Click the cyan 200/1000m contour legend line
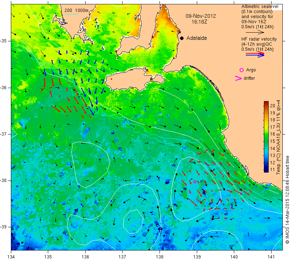Viewport: 290px width, 261px height. point(71,14)
